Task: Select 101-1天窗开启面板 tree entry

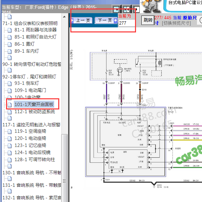Action: 34,104
